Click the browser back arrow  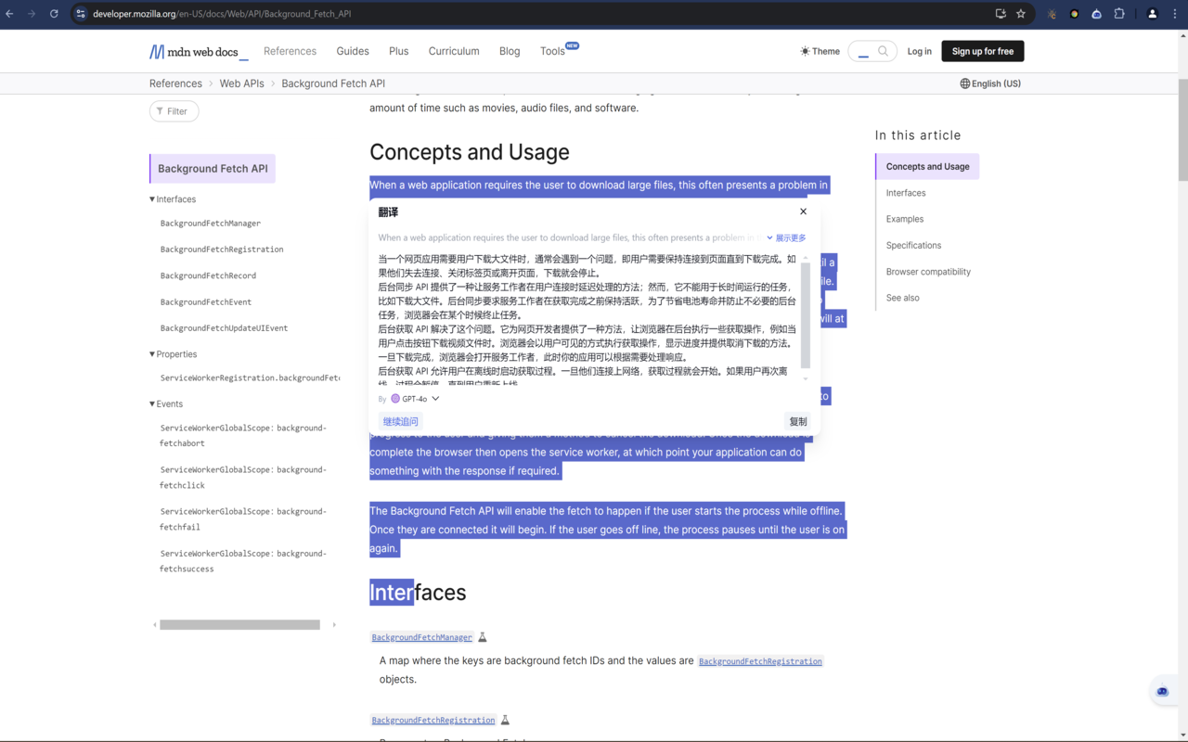coord(10,14)
